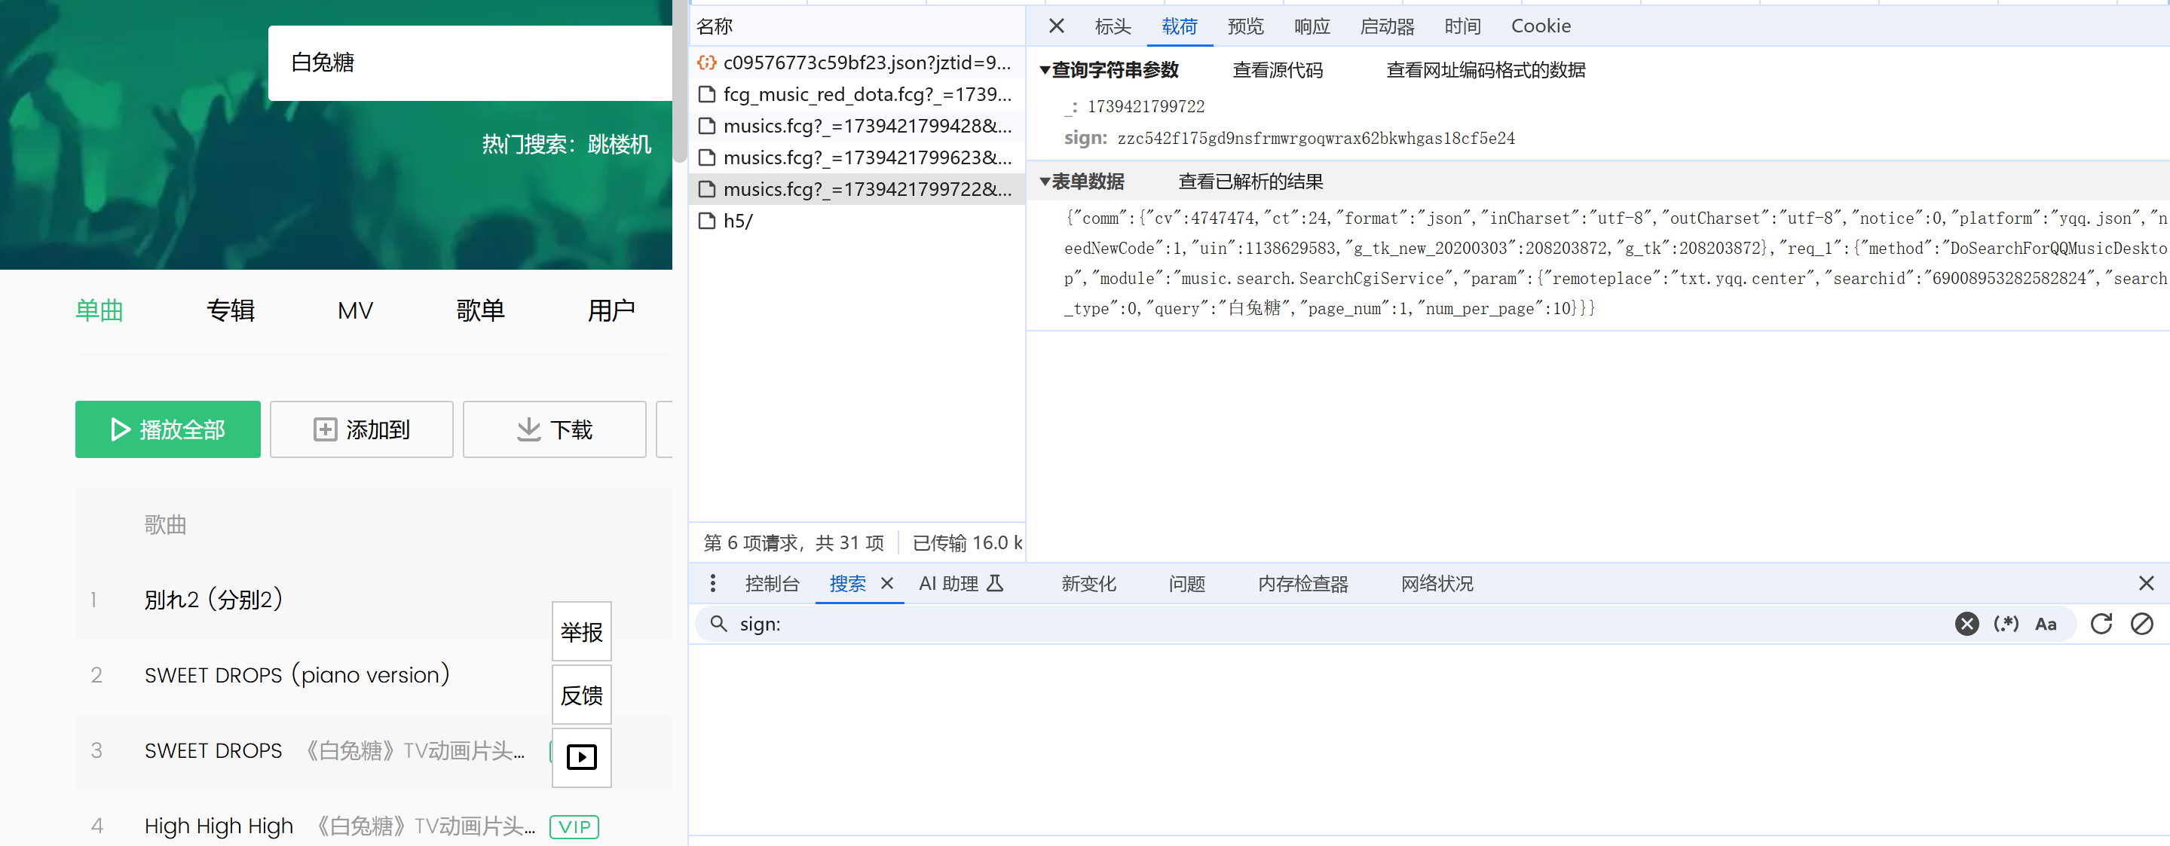The height and width of the screenshot is (846, 2170).
Task: Close the 搜索 drawer tab
Action: pyautogui.click(x=887, y=583)
